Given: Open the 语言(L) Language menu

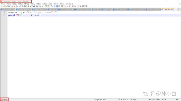Looking at the screenshot, I should [x=33, y=4].
